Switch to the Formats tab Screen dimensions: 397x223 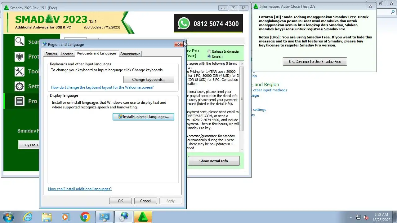coord(51,54)
